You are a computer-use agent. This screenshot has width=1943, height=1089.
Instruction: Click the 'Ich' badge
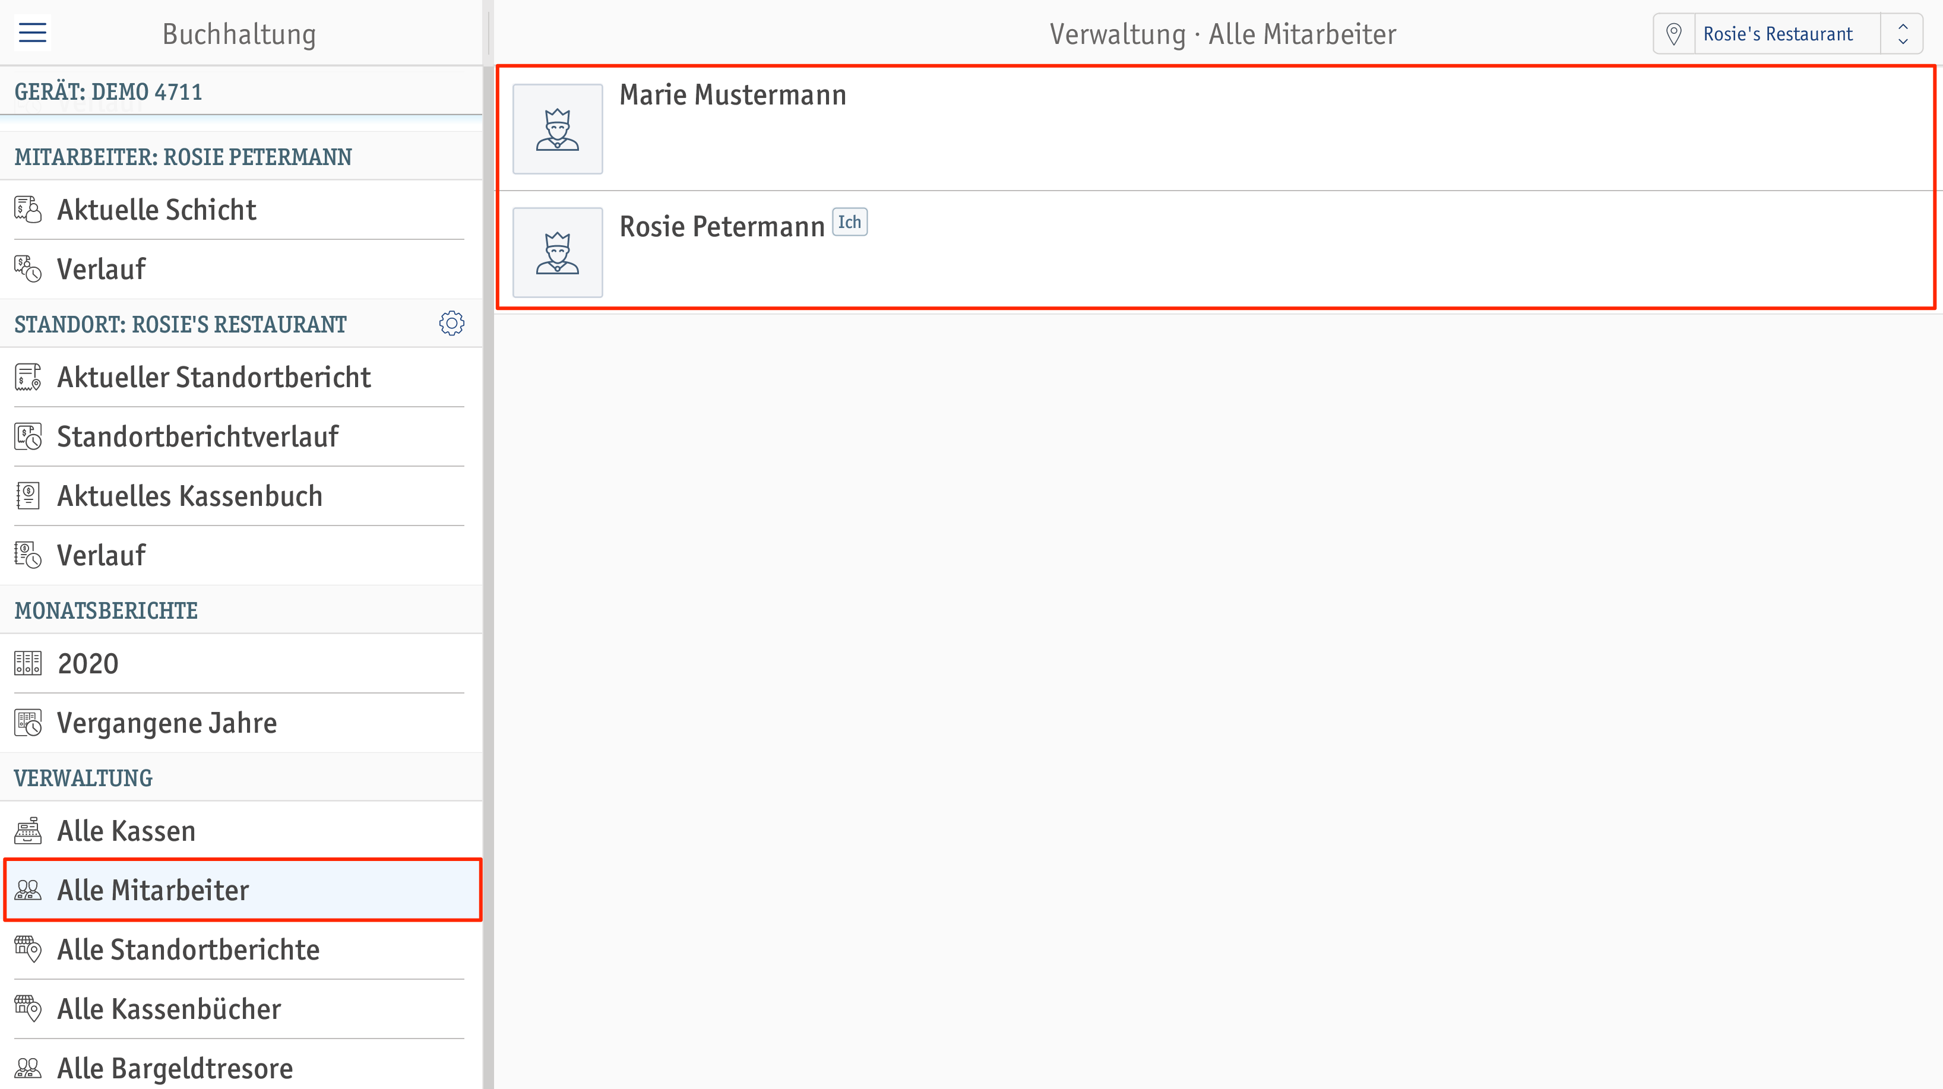click(849, 223)
